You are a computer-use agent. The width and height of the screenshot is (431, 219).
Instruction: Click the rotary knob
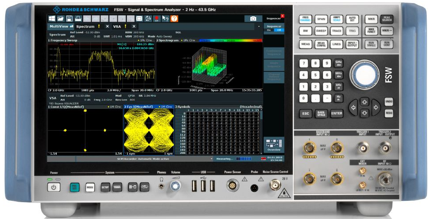365,74
